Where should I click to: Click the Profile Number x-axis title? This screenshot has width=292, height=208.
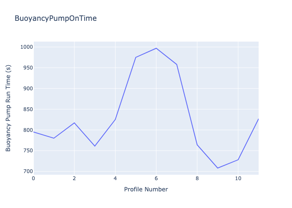(146, 190)
